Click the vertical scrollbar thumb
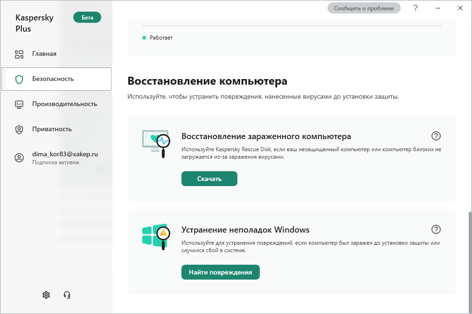Image resolution: width=472 pixels, height=314 pixels. click(470, 262)
